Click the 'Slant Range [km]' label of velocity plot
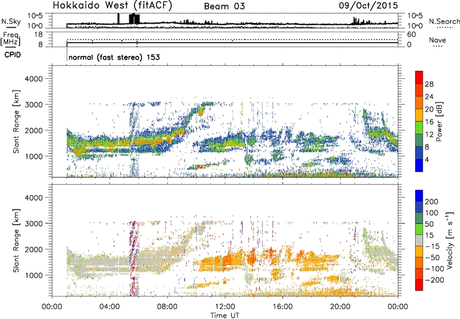Image resolution: width=460 pixels, height=319 pixels. tap(16, 241)
